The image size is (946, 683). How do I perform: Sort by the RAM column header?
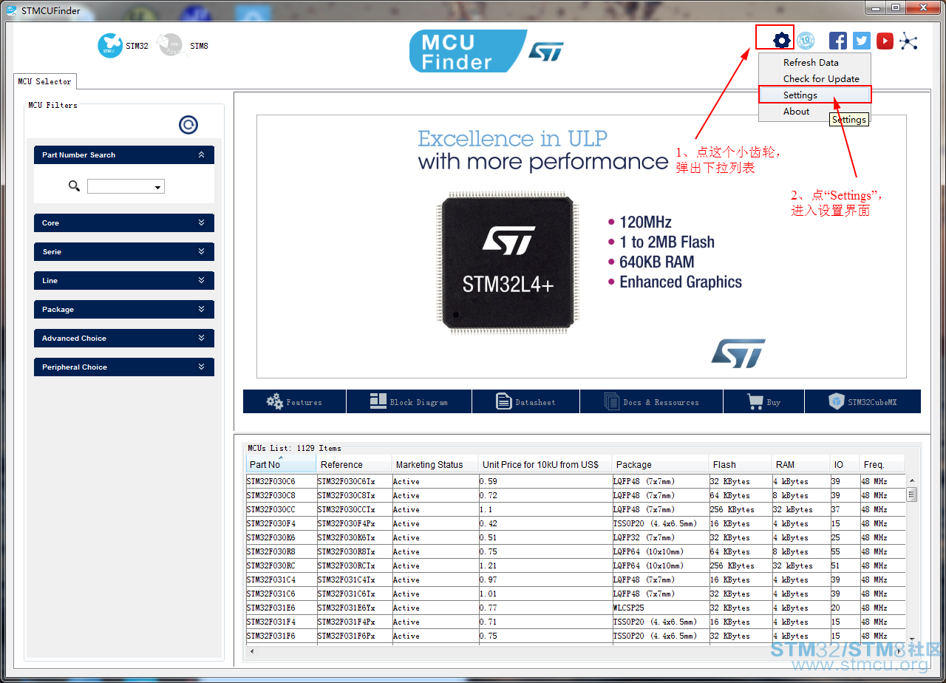pyautogui.click(x=801, y=464)
